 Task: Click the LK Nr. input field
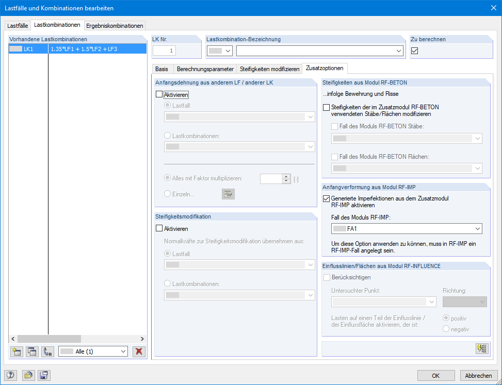(x=164, y=51)
